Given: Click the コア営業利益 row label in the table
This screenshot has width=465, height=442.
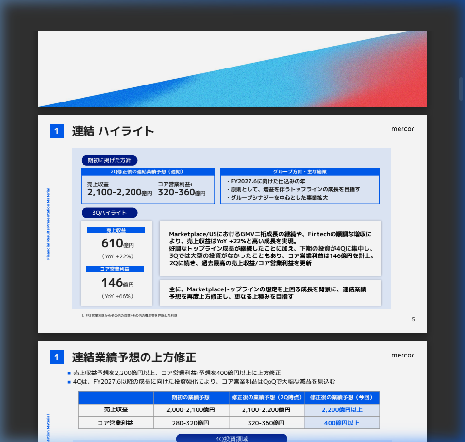Looking at the screenshot, I should coord(116,423).
